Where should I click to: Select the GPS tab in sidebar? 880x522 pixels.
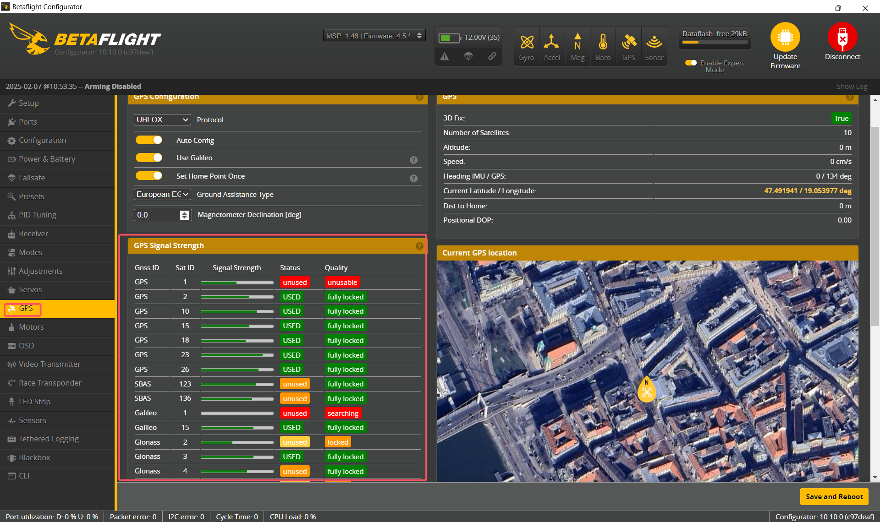[x=57, y=309]
